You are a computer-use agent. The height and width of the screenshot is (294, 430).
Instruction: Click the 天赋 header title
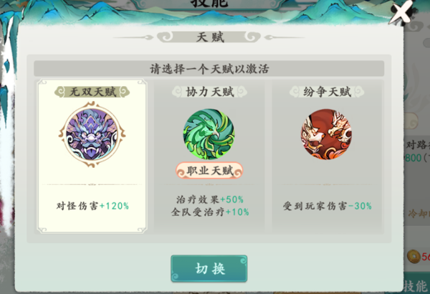(210, 37)
